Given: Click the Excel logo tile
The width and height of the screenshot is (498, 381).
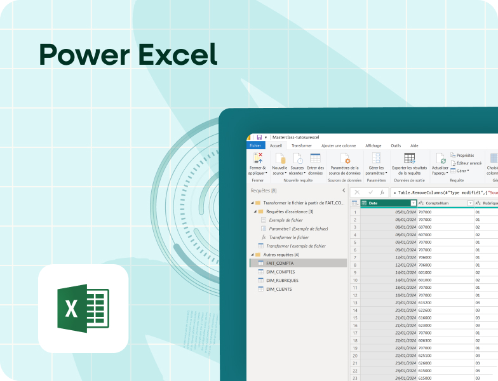Looking at the screenshot, I should 83,309.
